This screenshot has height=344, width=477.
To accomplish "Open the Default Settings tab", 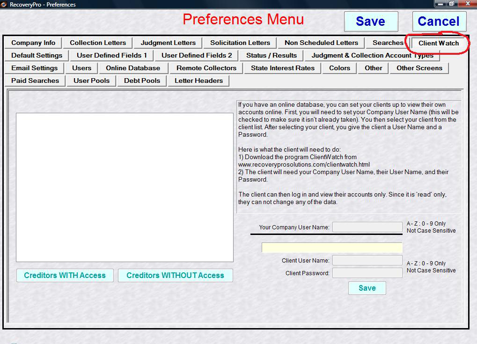I will tap(37, 55).
